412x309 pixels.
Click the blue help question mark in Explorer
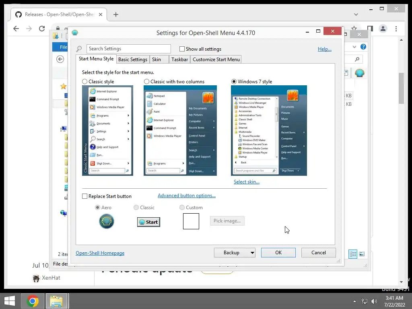click(363, 47)
